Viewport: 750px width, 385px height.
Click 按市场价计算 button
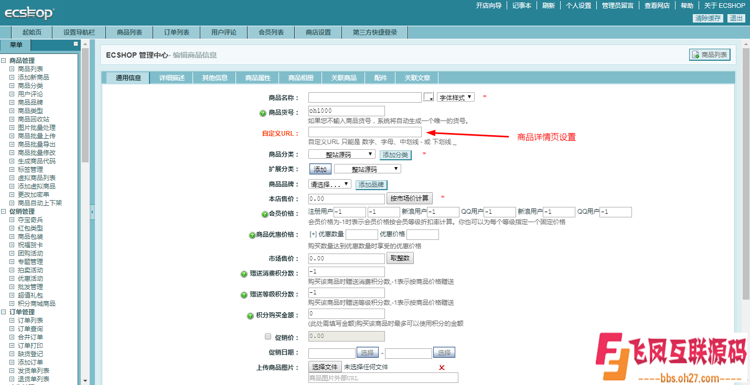click(x=410, y=199)
